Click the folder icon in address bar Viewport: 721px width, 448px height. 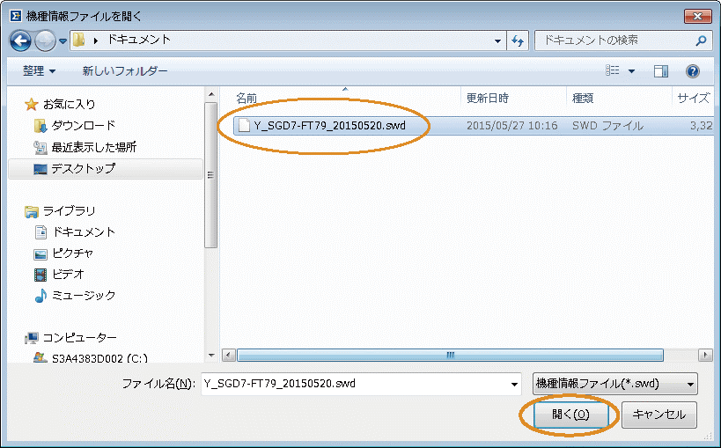(x=79, y=40)
